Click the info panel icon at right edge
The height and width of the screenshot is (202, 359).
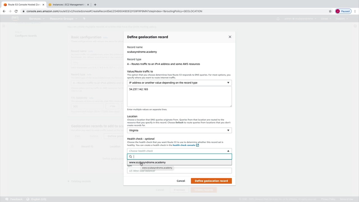355,26
